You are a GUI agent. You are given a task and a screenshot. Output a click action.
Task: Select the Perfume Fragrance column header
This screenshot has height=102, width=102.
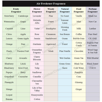[93, 10]
